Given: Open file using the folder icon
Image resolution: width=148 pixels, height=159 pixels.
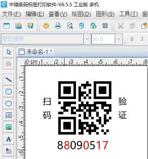Looking at the screenshot, I should point(18,26).
